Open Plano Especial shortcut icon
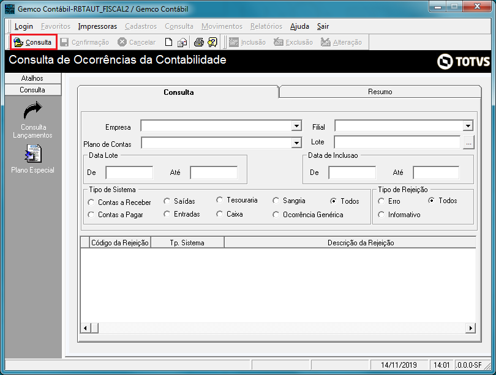The width and height of the screenshot is (496, 375). tap(33, 154)
